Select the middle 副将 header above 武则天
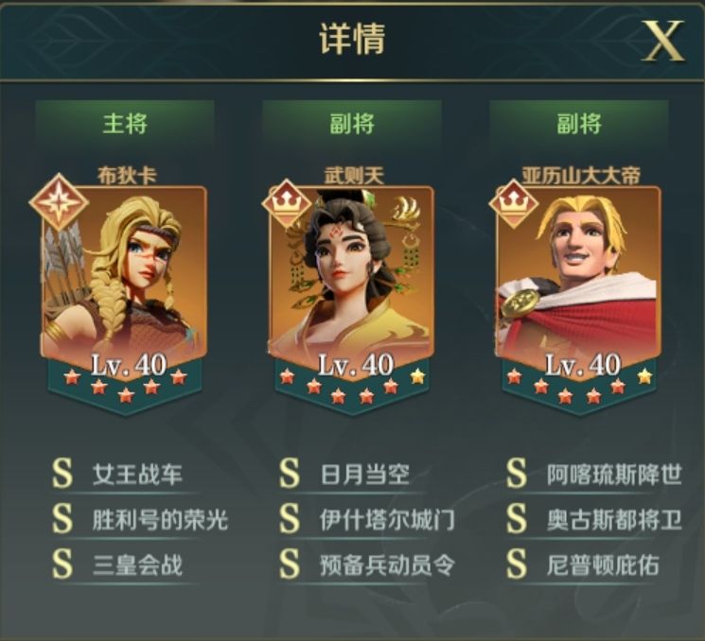Image resolution: width=705 pixels, height=641 pixels. (x=352, y=123)
